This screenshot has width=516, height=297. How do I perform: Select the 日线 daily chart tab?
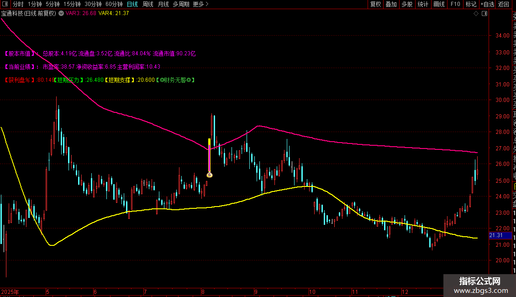[x=132, y=4]
